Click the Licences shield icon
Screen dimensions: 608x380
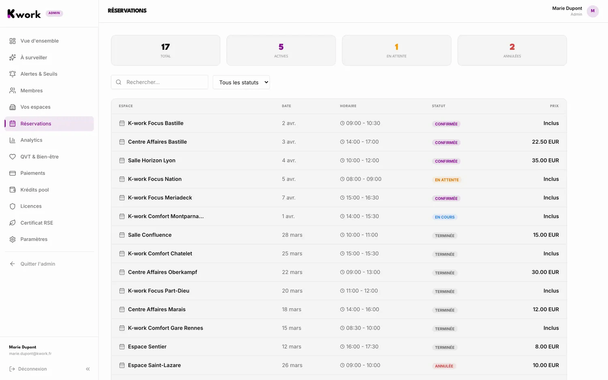pos(13,206)
